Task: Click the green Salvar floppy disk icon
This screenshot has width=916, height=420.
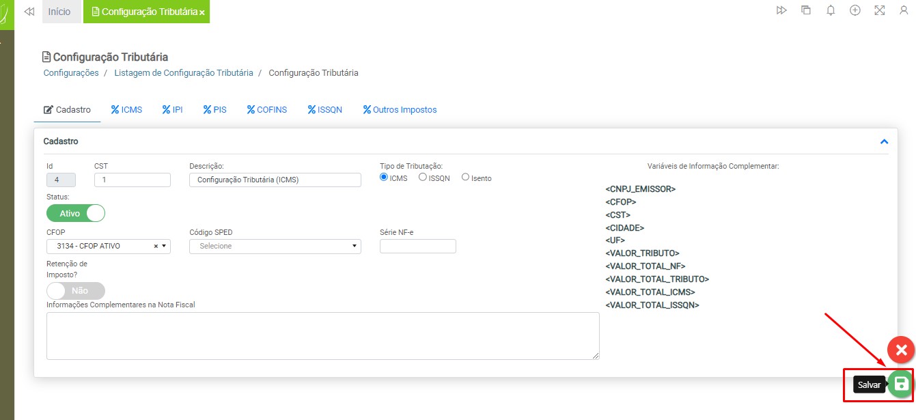Action: (900, 384)
